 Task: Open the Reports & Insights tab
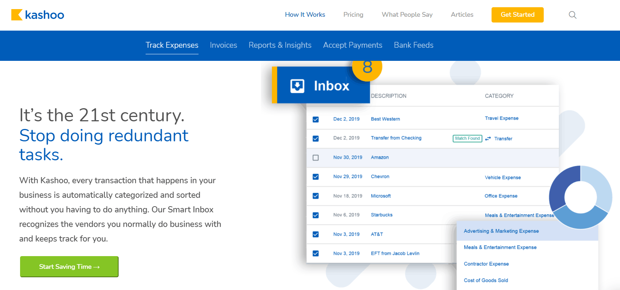280,45
